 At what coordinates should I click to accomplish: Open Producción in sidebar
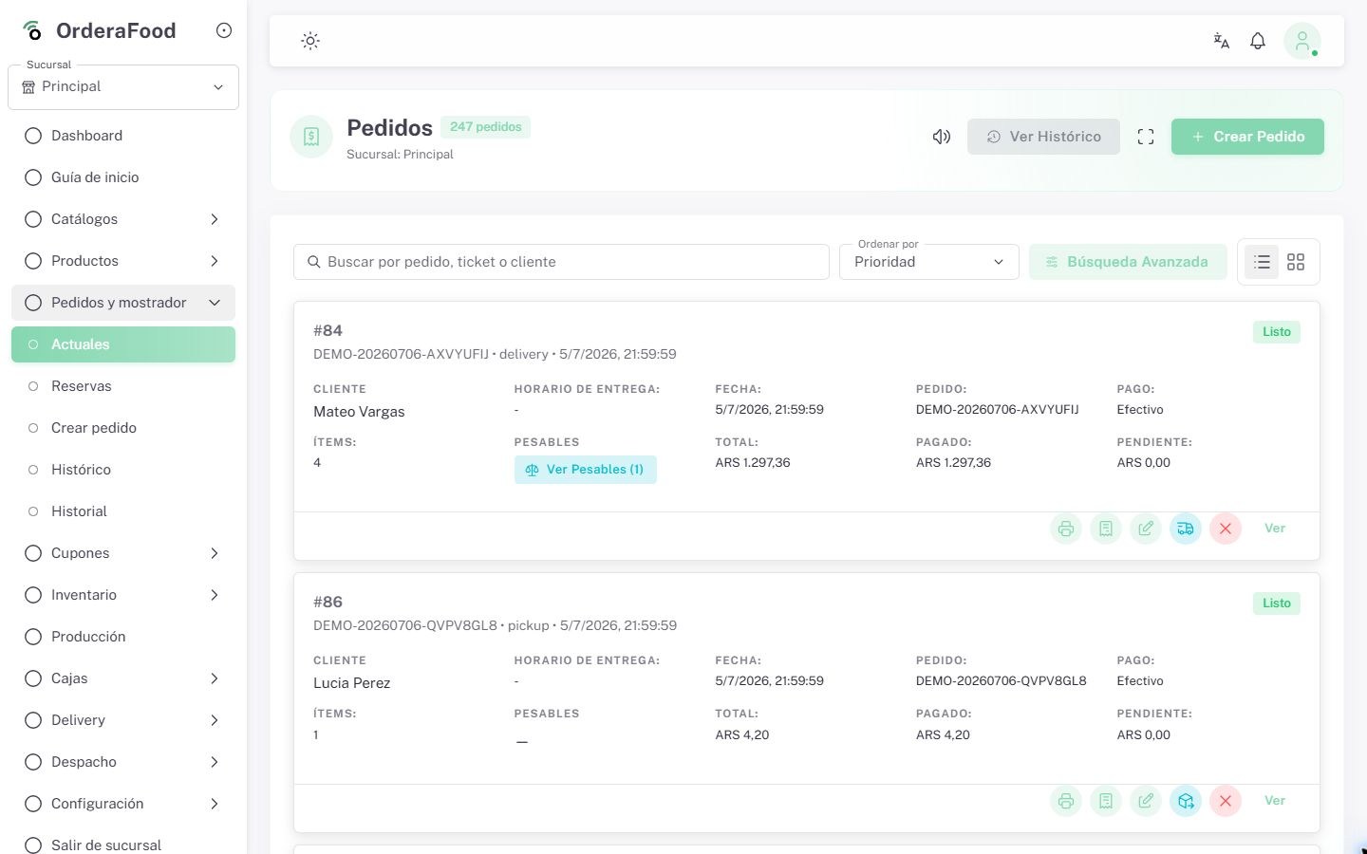coord(123,637)
